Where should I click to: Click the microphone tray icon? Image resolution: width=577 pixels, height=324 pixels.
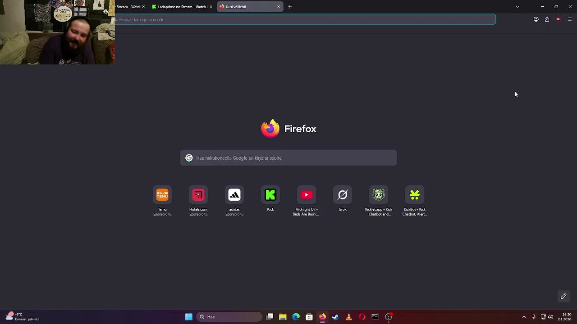tap(534, 317)
